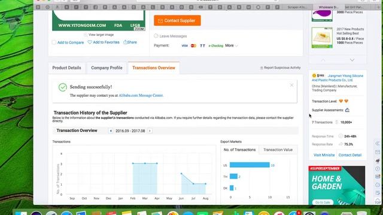Open the Company Profile tab

click(107, 67)
